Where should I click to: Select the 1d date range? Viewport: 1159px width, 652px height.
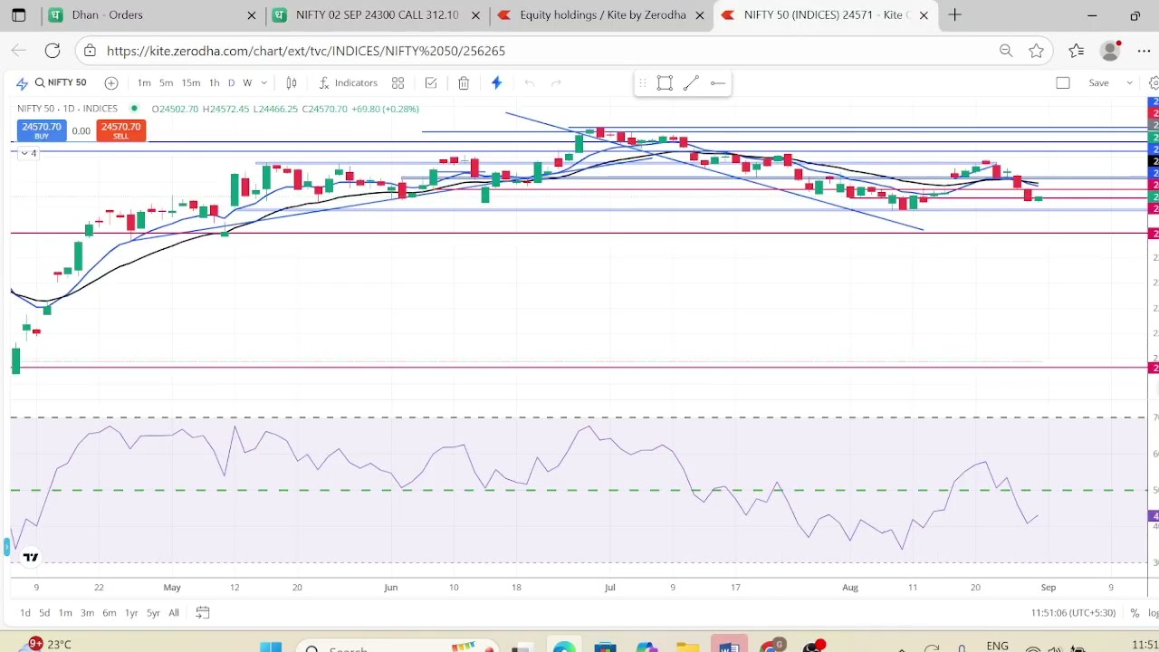[x=24, y=613]
